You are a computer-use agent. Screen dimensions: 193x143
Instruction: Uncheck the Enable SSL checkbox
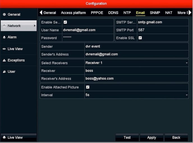click(x=140, y=38)
